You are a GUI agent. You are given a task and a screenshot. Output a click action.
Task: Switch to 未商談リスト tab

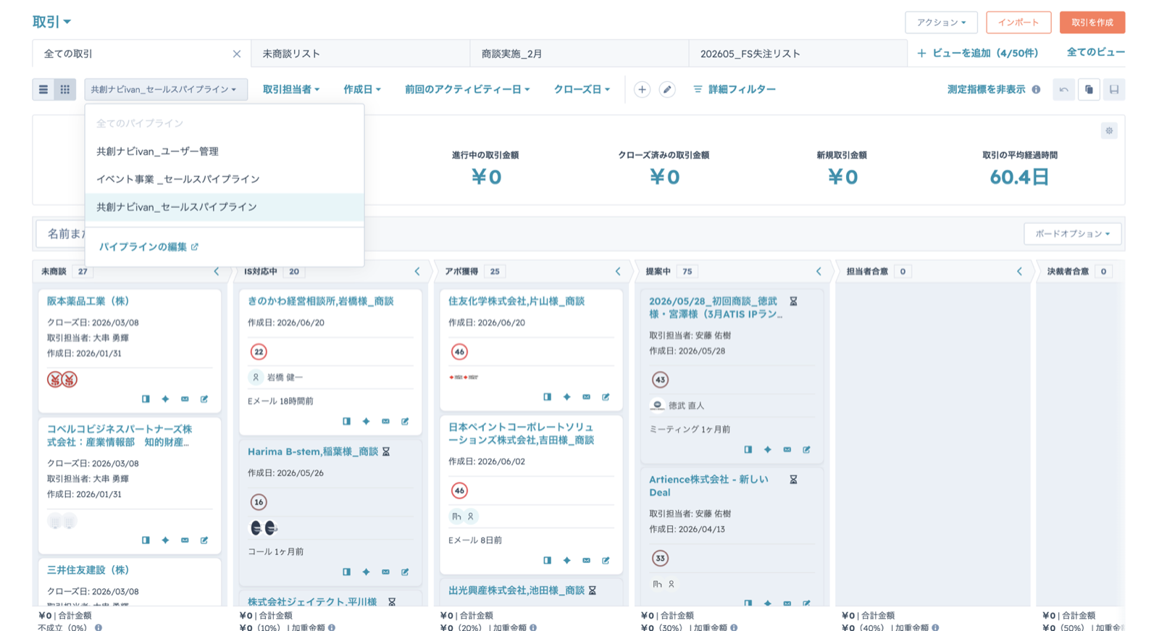click(361, 54)
